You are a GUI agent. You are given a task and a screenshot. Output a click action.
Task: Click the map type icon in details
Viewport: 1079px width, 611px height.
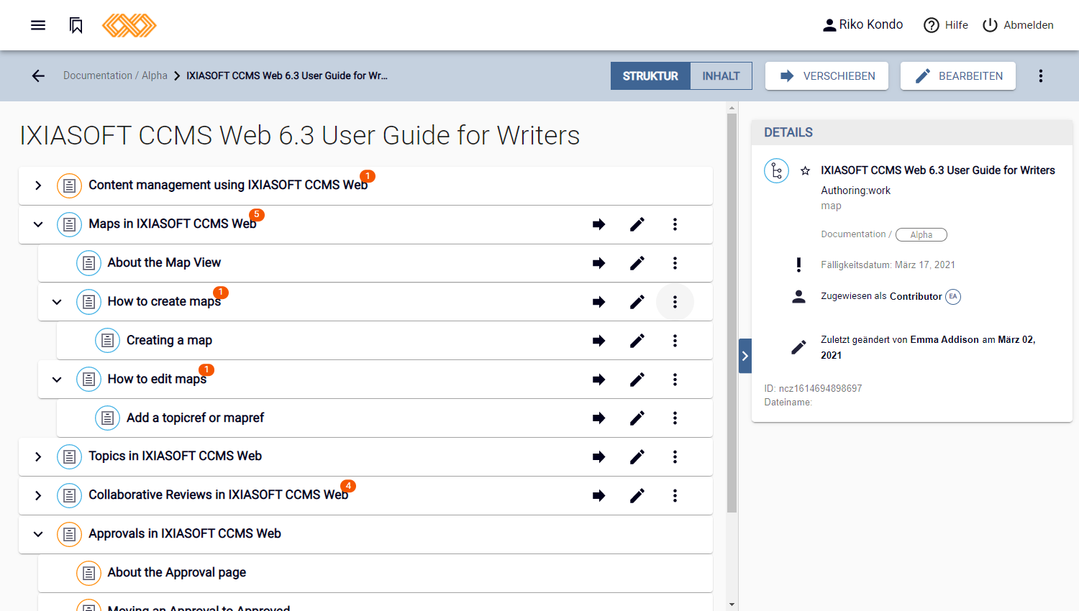[776, 171]
